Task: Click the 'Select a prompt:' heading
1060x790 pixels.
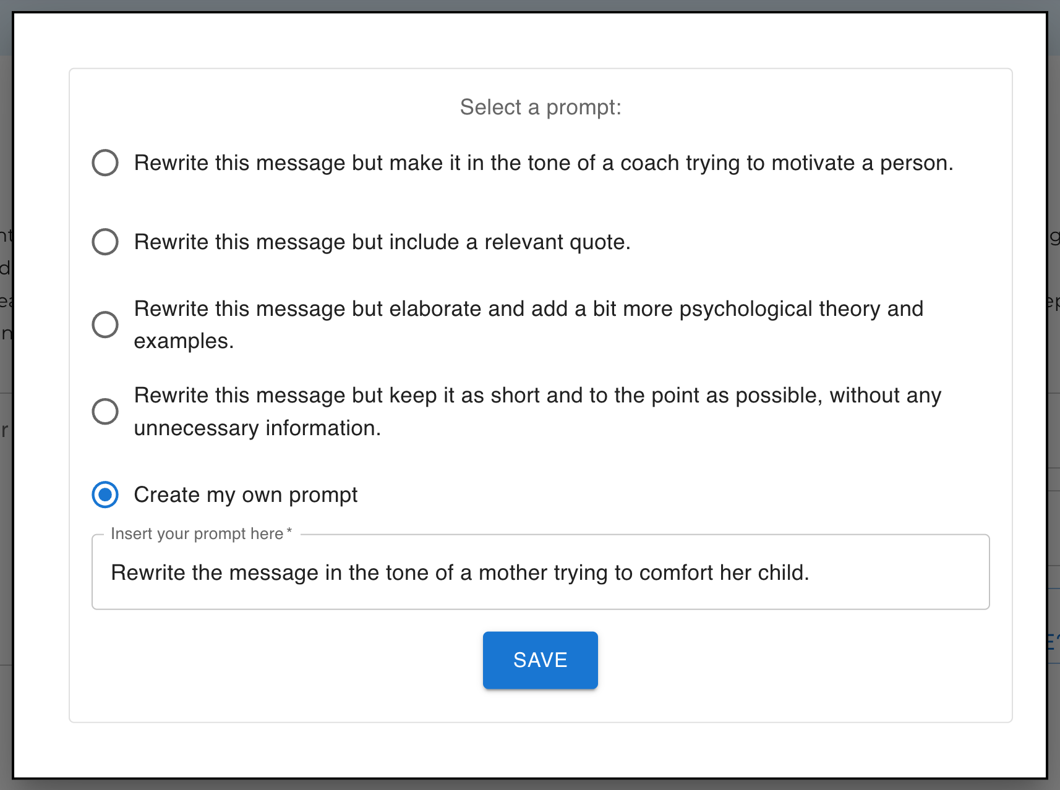Action: (541, 107)
